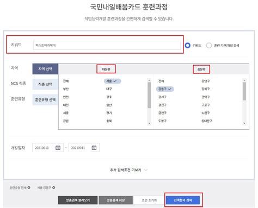Select 노원구 in the district list
258x208 pixels.
pos(205,113)
